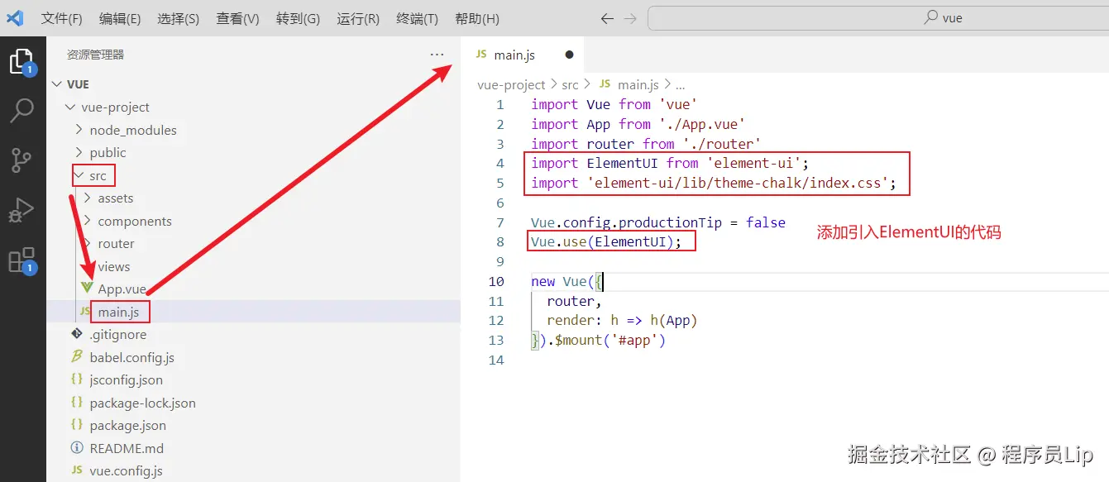This screenshot has width=1109, height=482.
Task: Go back with the left arrow
Action: click(607, 18)
